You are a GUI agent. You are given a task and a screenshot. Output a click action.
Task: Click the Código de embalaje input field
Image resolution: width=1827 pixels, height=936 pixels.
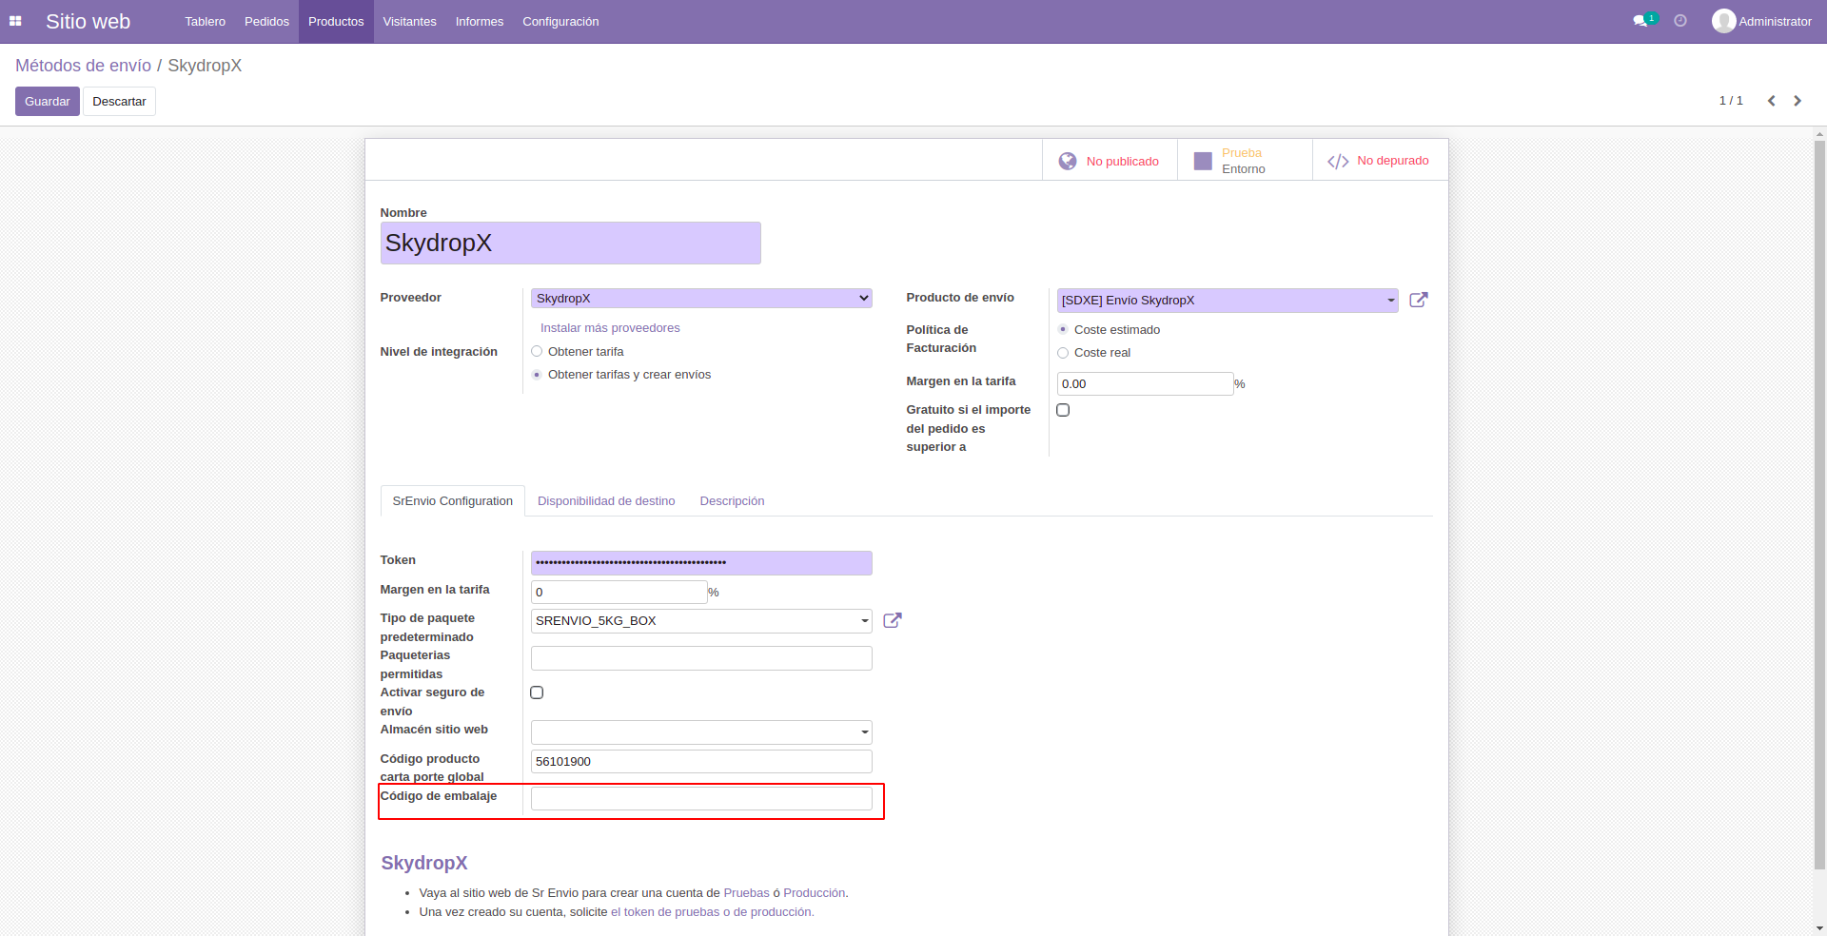click(x=700, y=798)
